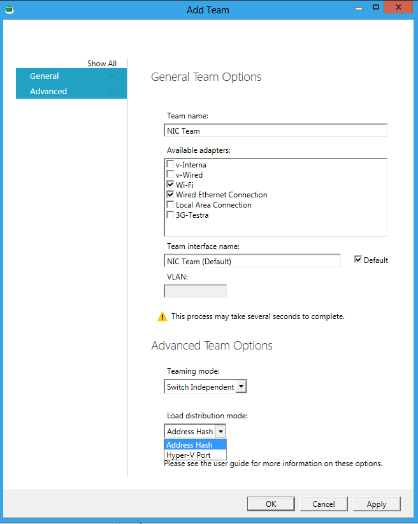Click the Load distribution mode dropdown arrow
Image resolution: width=418 pixels, height=524 pixels.
[x=220, y=431]
